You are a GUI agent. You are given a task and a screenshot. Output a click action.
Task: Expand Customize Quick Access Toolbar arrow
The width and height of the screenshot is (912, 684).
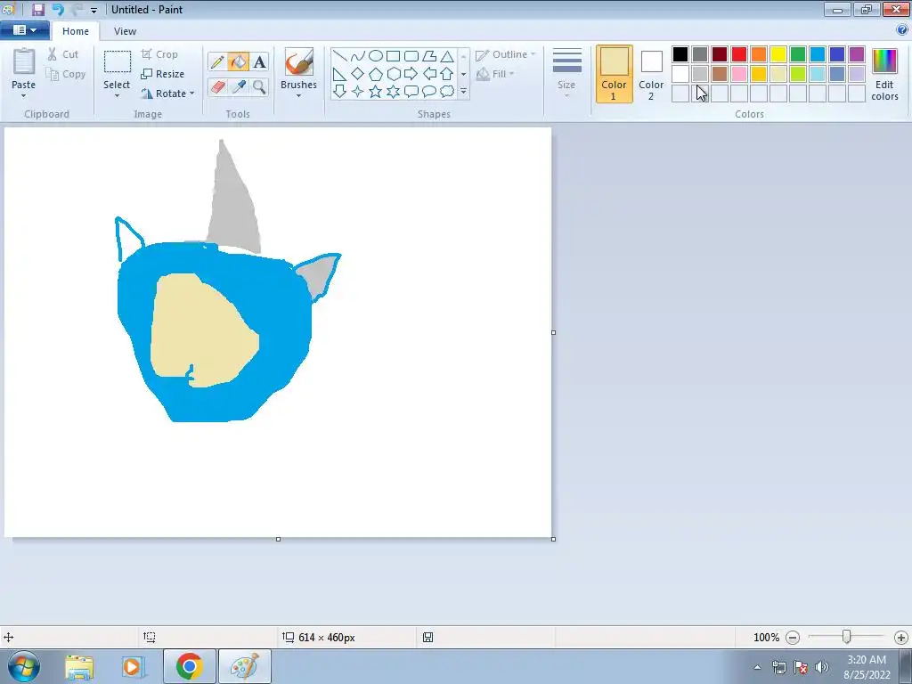[x=94, y=10]
